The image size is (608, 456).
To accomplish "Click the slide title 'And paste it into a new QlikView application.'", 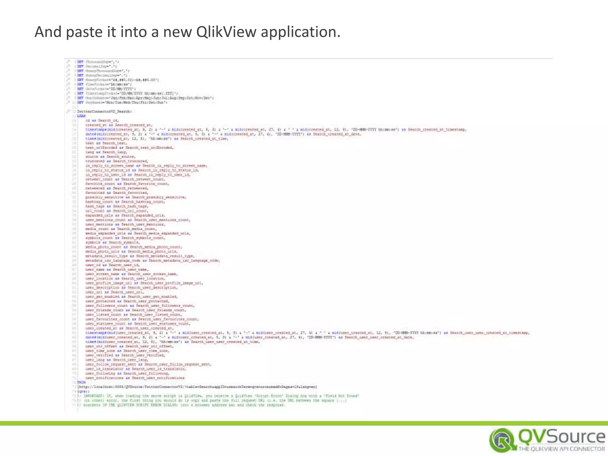I will tap(187, 32).
